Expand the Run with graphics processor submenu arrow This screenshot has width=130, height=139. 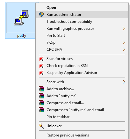[x=124, y=29]
